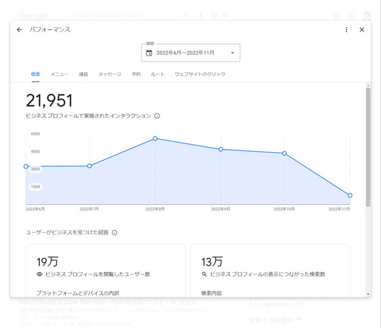Click the パフォーマンス dialog title
The width and height of the screenshot is (381, 328).
(50, 30)
